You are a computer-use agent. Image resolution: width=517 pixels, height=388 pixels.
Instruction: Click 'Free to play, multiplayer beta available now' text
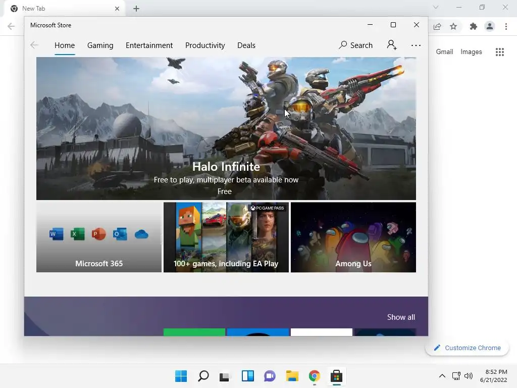point(226,180)
